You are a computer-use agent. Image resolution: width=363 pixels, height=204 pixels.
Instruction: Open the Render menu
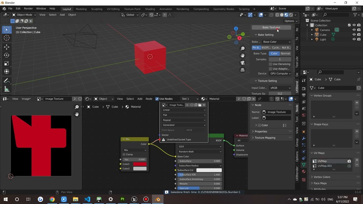[28, 9]
